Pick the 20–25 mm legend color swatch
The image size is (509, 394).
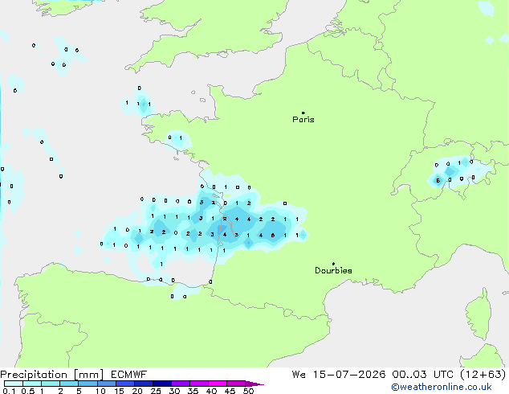[143, 384]
